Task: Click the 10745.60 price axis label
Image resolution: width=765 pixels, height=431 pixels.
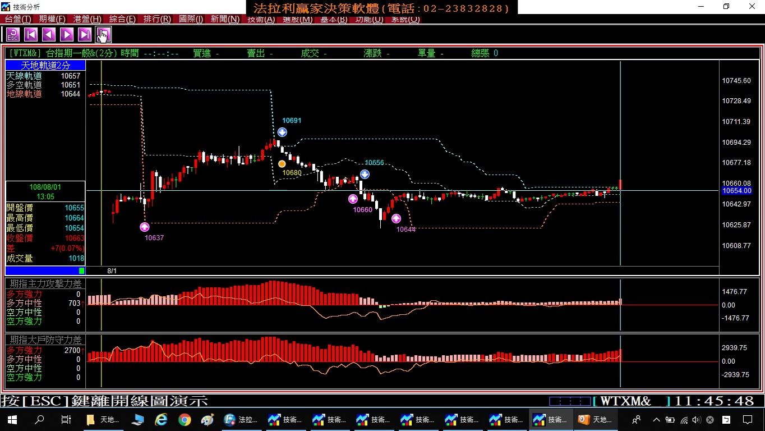Action: (736, 80)
